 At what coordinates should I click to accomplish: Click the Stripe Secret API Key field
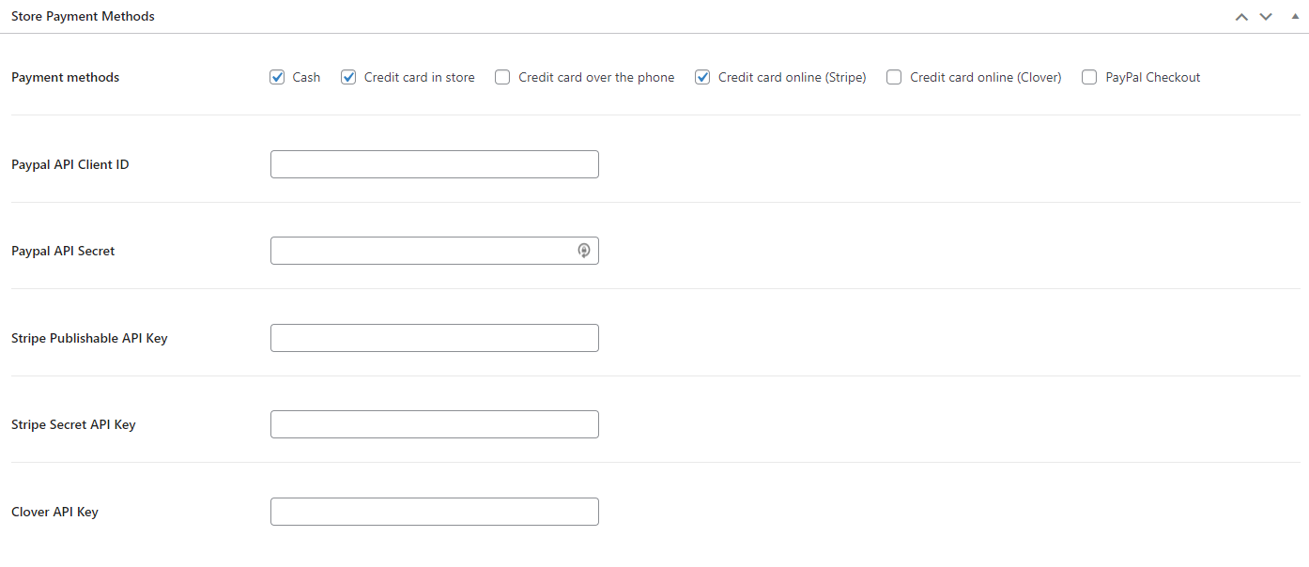(434, 424)
